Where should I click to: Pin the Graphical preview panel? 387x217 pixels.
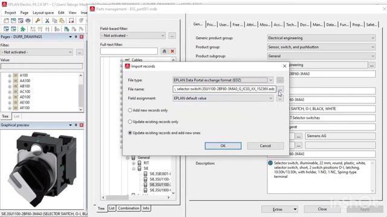(76, 125)
